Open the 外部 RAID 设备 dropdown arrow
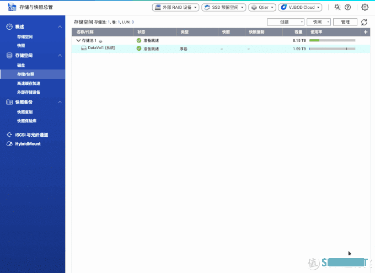Viewport: 375px width, 273px height. pyautogui.click(x=195, y=7)
